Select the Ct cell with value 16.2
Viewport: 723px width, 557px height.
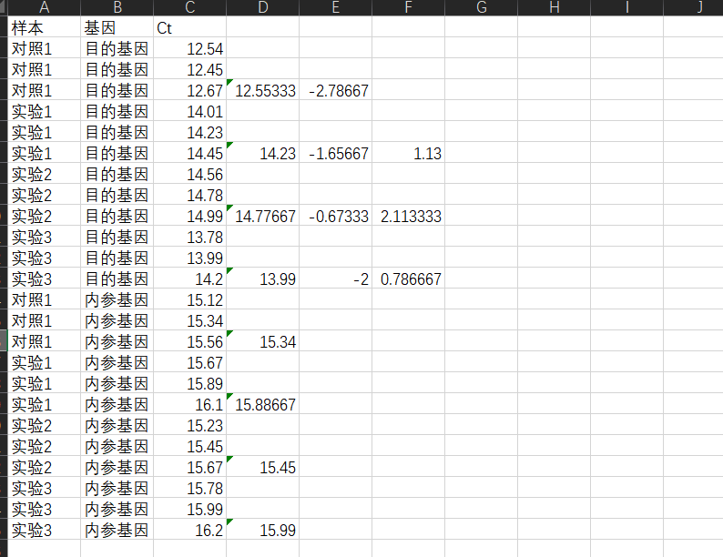[189, 531]
